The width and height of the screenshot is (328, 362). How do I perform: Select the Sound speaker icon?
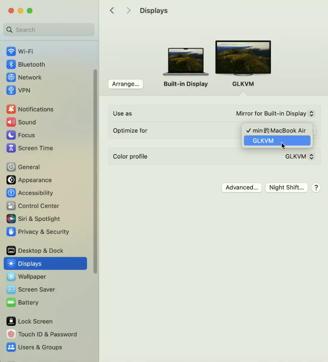11,122
